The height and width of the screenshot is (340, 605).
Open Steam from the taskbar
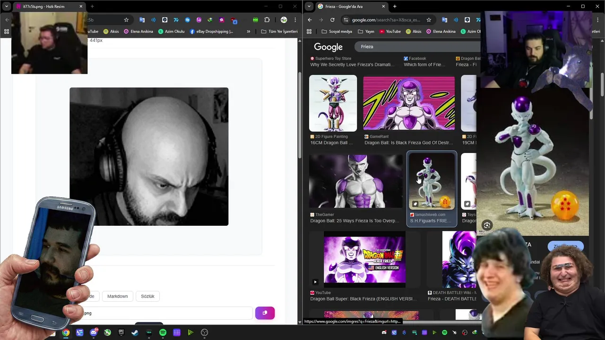(x=135, y=332)
